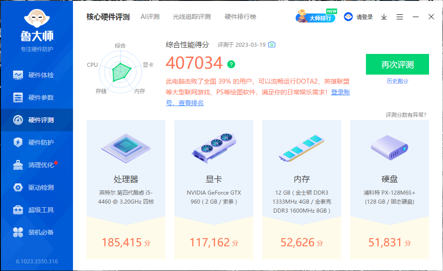
Task: Click the user avatar icon
Action: (x=348, y=17)
